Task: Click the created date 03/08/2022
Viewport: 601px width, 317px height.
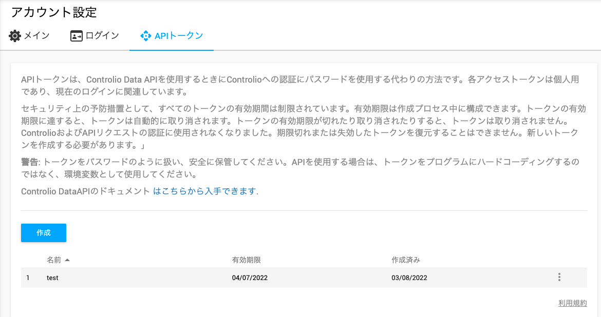Action: (409, 278)
